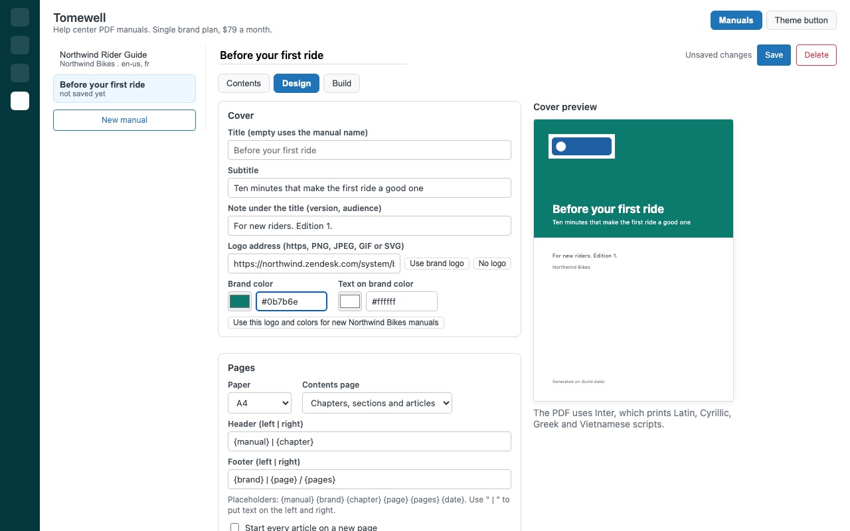Edit the Footer left/right field
This screenshot has width=850, height=531.
pos(369,479)
